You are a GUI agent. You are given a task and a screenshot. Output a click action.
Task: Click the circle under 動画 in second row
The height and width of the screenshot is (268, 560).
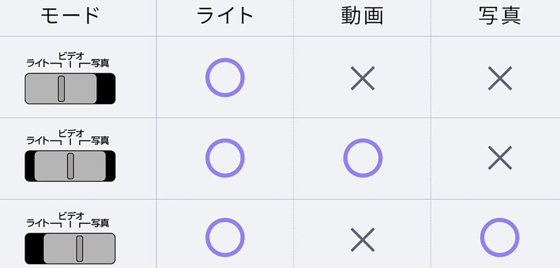(x=363, y=158)
